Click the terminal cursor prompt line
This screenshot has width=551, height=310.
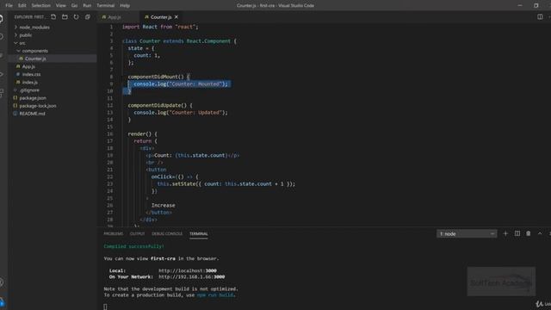105,307
